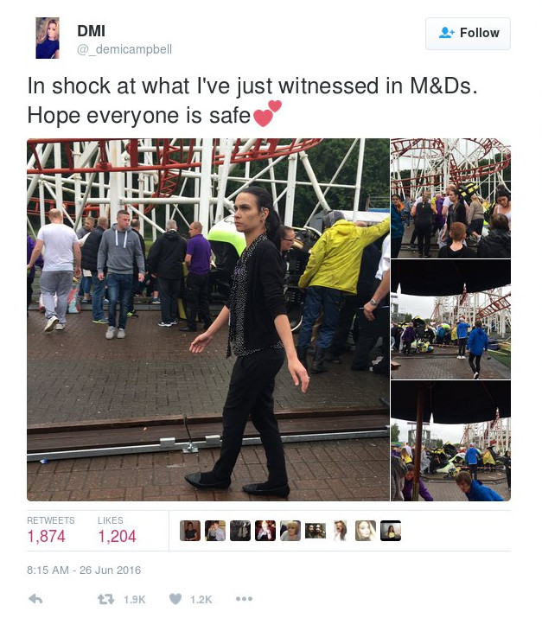542x631 pixels.
Task: Open the large main roller coaster photo
Action: (208, 320)
